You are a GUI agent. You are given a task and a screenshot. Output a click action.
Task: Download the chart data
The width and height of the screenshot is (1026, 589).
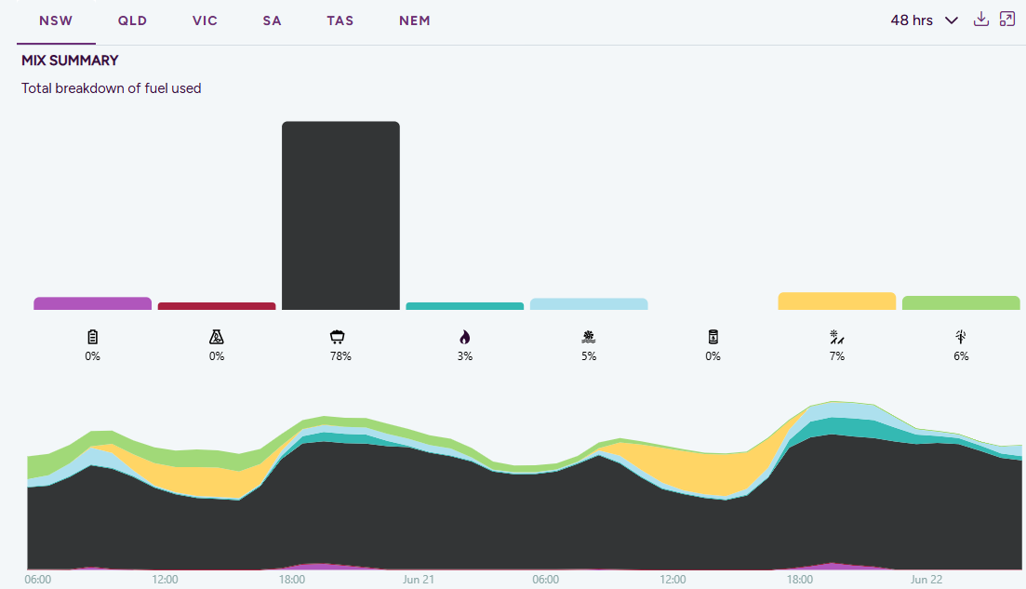980,19
